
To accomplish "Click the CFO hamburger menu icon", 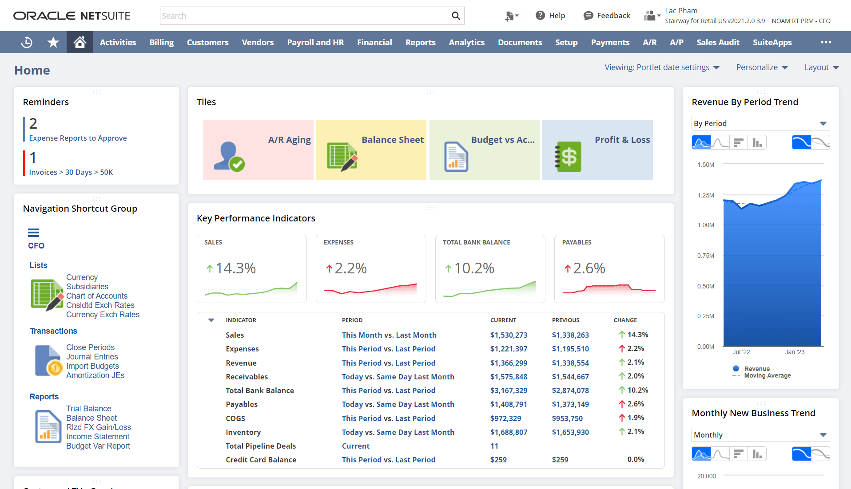I will [x=33, y=233].
